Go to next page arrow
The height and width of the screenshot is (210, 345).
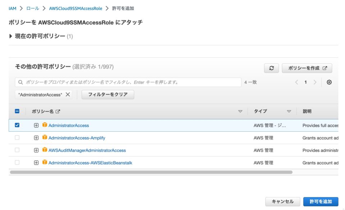coord(315,82)
